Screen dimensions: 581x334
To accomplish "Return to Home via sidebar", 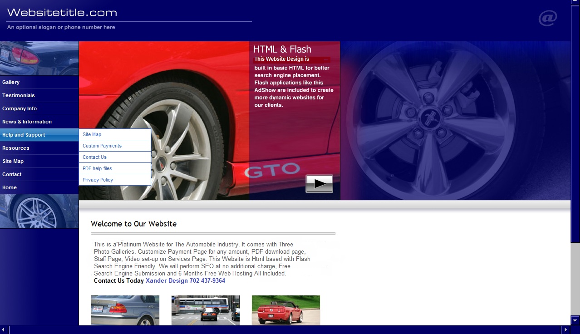I will (x=39, y=187).
